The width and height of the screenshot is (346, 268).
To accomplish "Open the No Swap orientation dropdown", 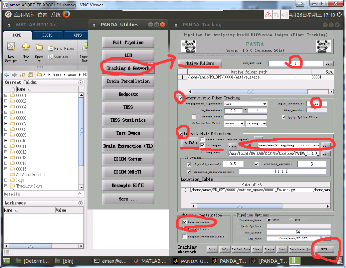I will (257, 123).
